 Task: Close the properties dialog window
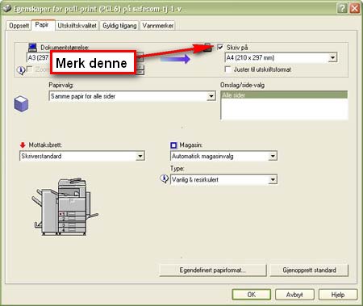(355, 8)
